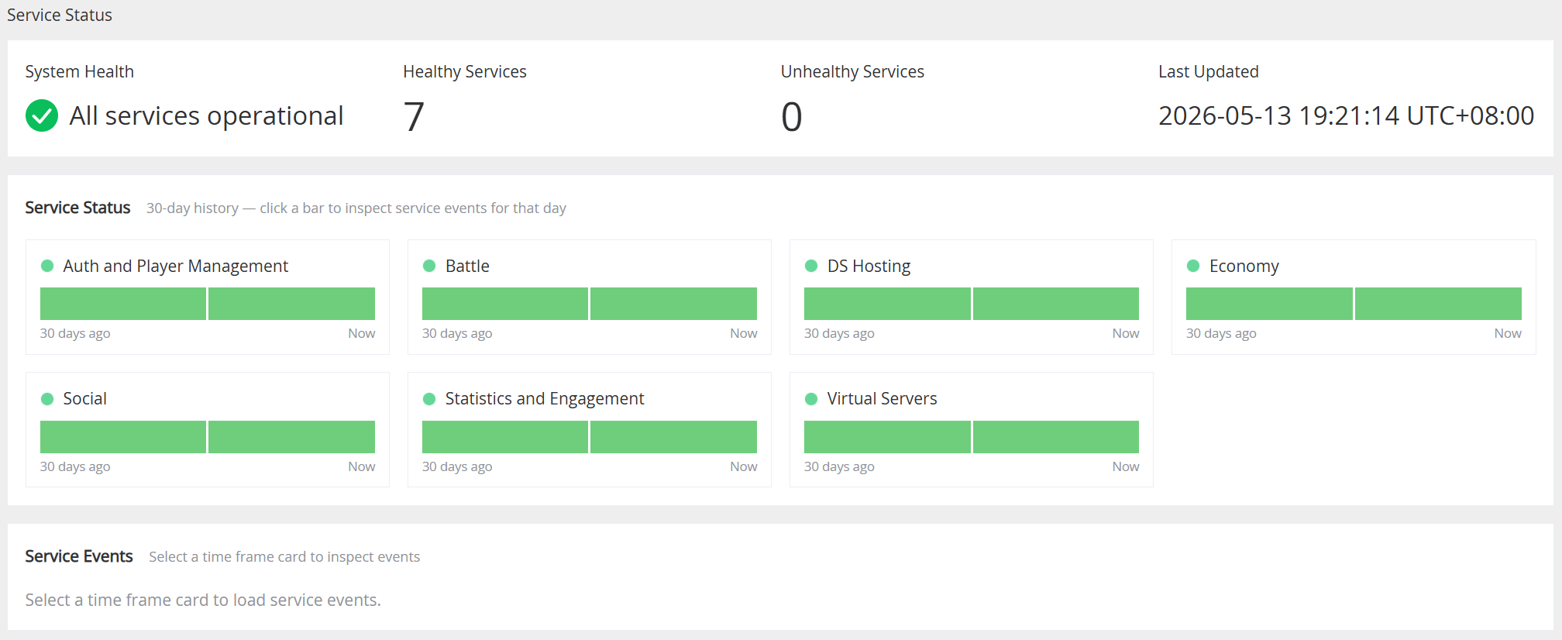
Task: Open the Economy service card title
Action: pos(1244,266)
